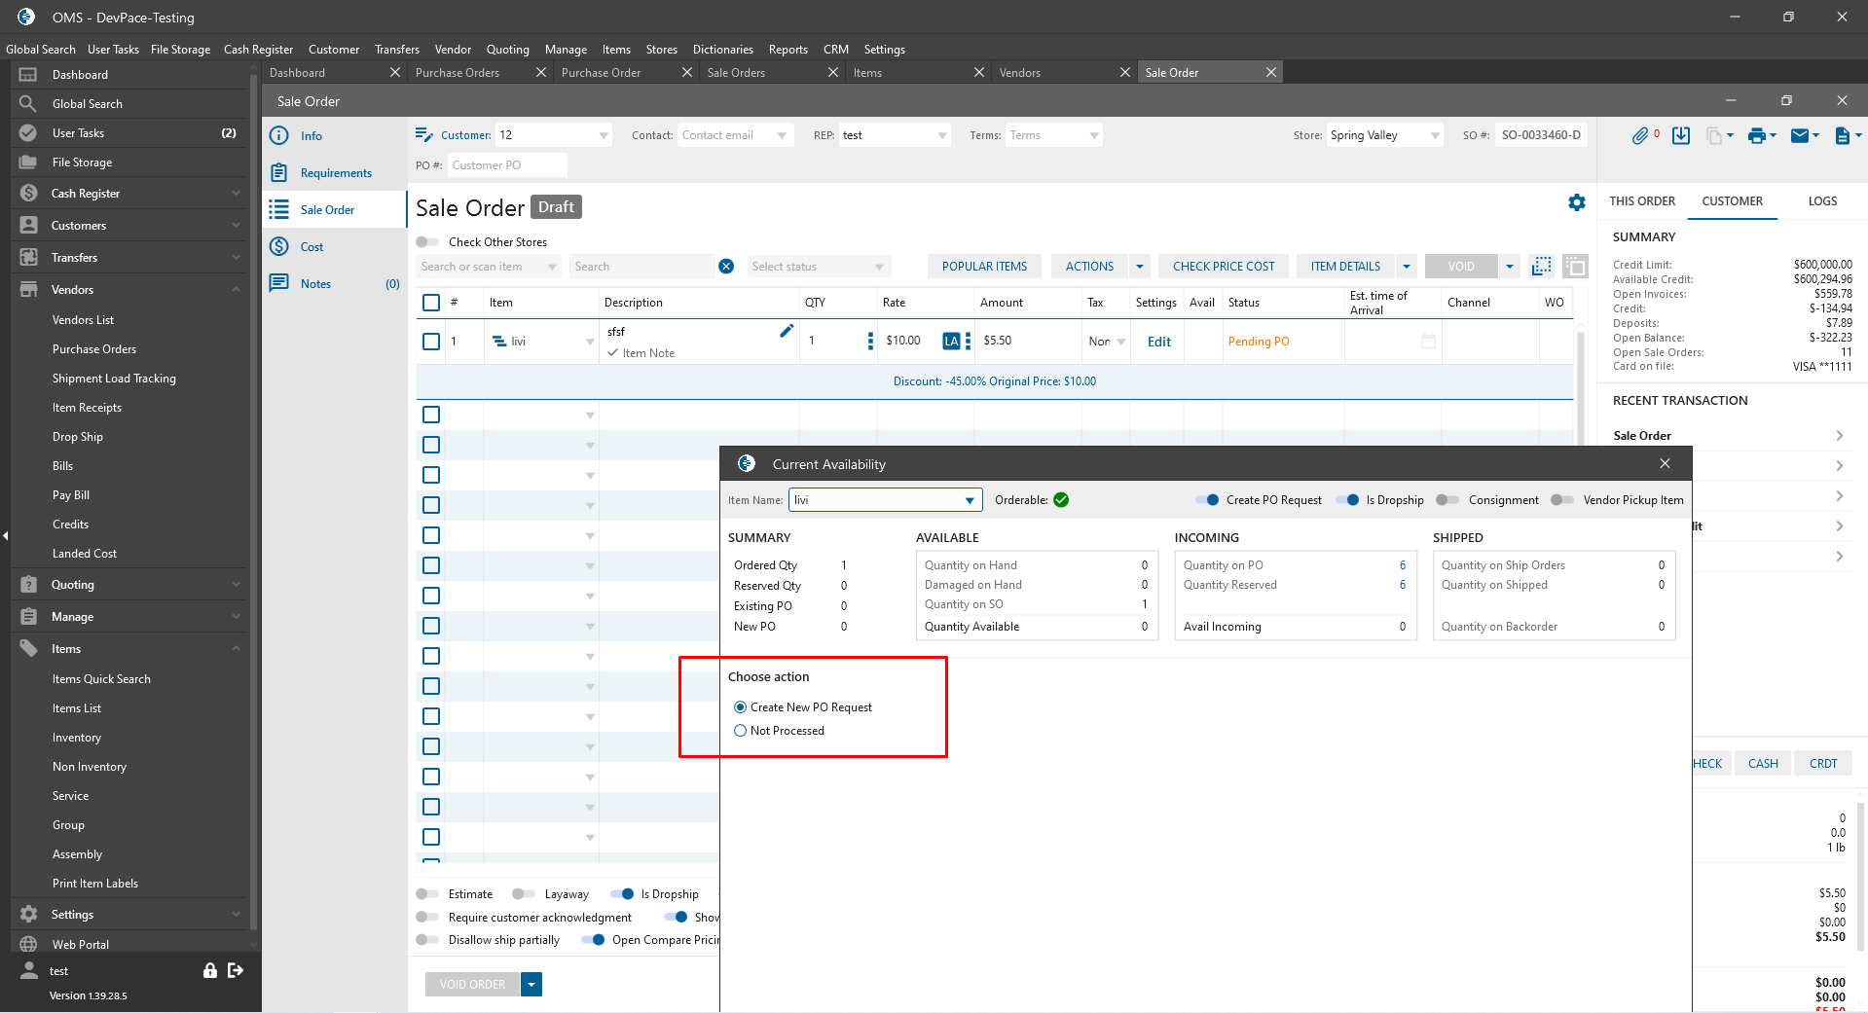
Task: Open the Dictionaries menu
Action: (722, 50)
